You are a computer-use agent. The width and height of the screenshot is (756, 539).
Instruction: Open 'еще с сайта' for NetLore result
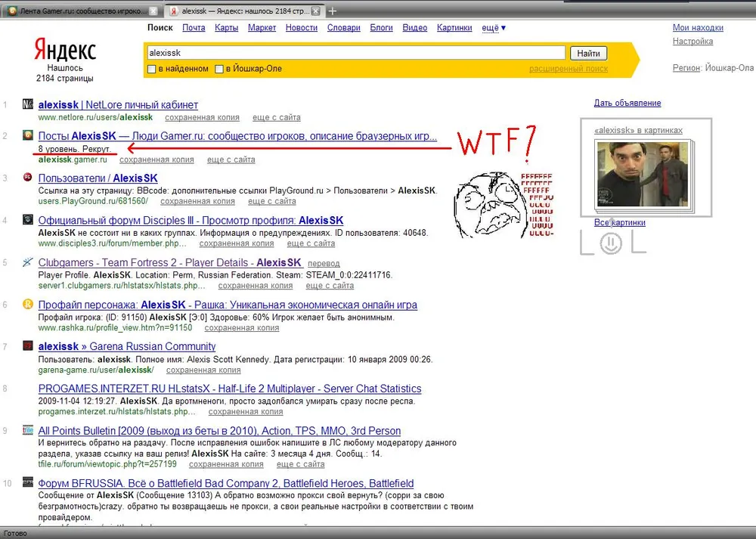point(276,117)
